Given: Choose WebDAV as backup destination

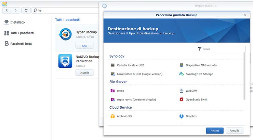Looking at the screenshot, I should 191,91.
